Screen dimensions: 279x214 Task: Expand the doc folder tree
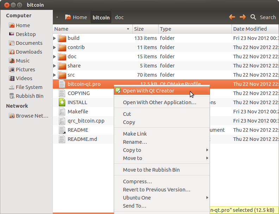pyautogui.click(x=55, y=57)
